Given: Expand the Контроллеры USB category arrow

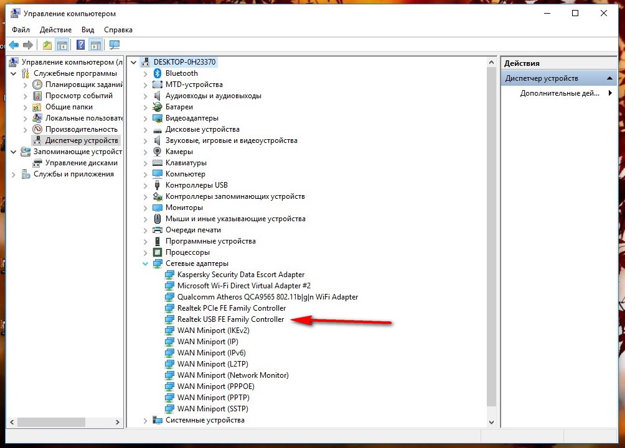Looking at the screenshot, I should (146, 185).
